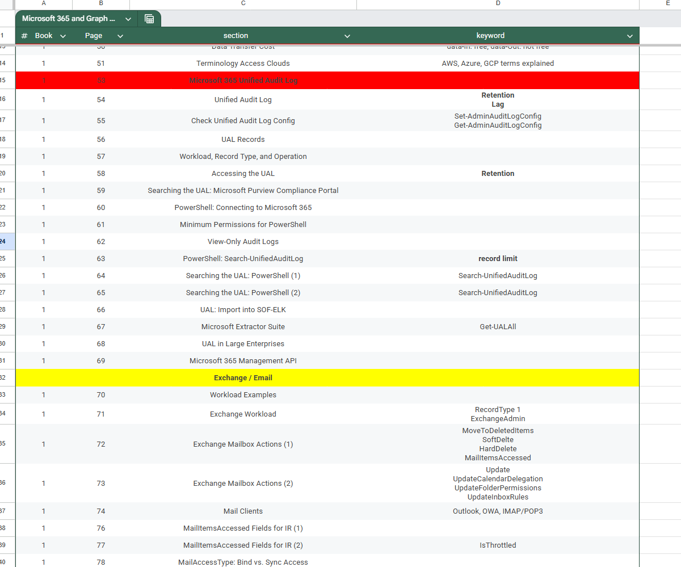This screenshot has width=681, height=567.
Task: Click the red Microsoft 365 Unified Audit Log cell
Action: tap(243, 81)
